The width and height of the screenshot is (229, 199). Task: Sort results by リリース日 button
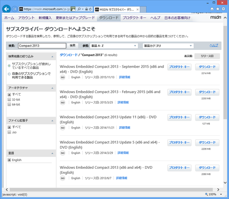click(x=207, y=56)
